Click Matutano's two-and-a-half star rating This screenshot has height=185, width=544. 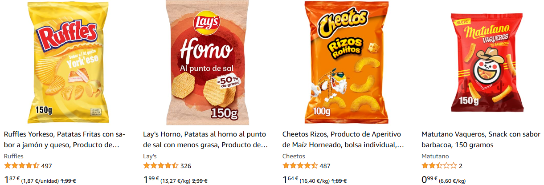[x=439, y=166]
